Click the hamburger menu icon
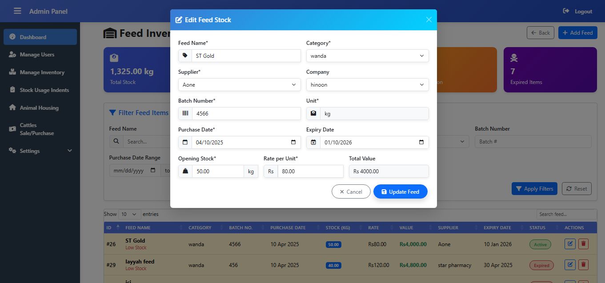 point(17,11)
